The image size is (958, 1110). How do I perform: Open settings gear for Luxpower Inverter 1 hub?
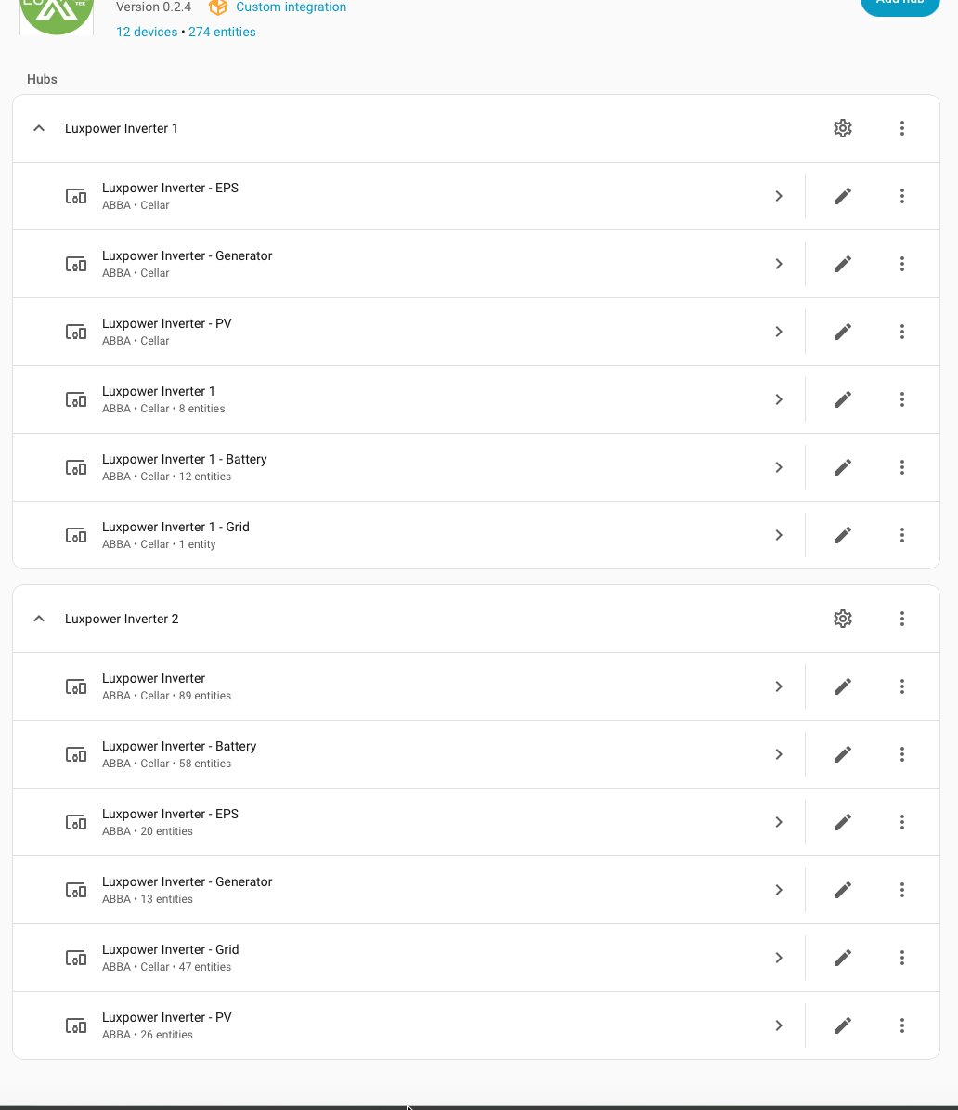[x=843, y=128]
